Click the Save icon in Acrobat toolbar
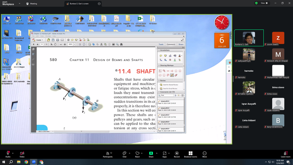 pyautogui.click(x=53, y=40)
